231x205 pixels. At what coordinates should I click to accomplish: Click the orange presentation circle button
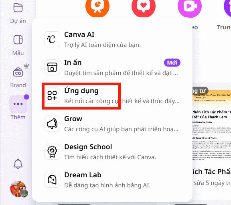[97, 7]
